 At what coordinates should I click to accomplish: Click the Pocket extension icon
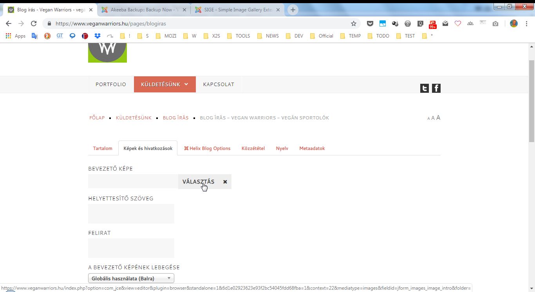pyautogui.click(x=370, y=23)
